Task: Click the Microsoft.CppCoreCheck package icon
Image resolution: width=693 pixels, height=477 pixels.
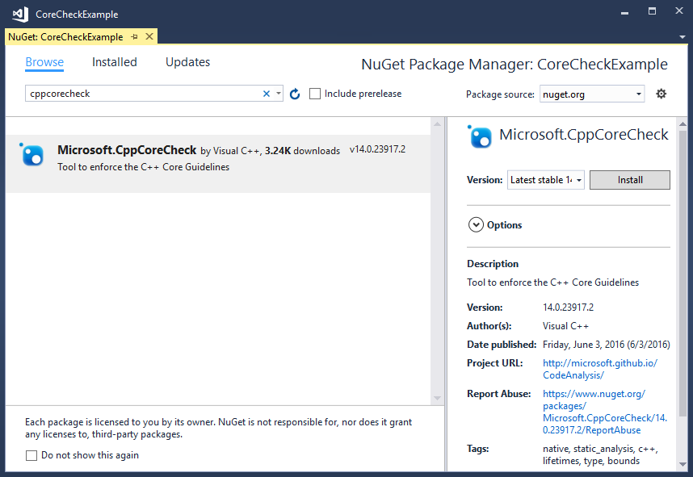Action: pyautogui.click(x=31, y=153)
